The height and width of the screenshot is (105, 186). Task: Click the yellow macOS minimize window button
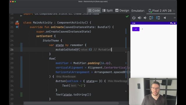point(13,1)
